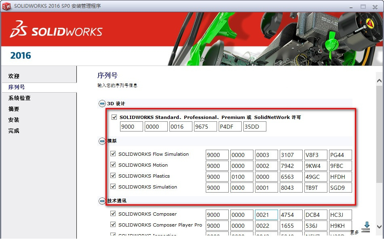Click Motion serial field 9KW4
The height and width of the screenshot is (248, 384).
[x=316, y=165]
